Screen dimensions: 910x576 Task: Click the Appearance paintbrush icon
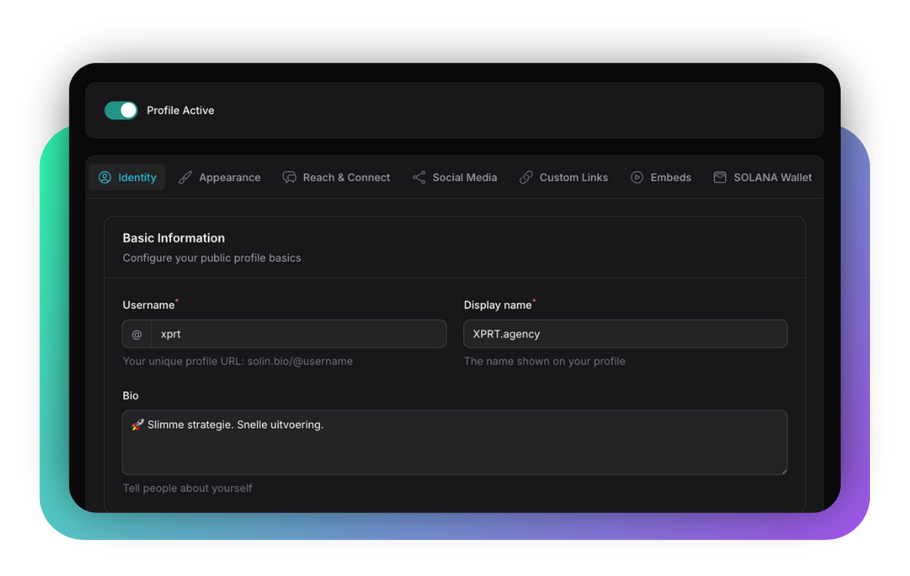tap(185, 177)
